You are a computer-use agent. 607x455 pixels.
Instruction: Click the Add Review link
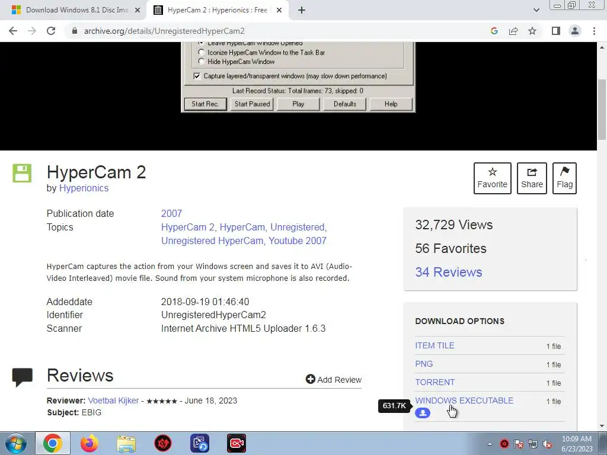(334, 380)
